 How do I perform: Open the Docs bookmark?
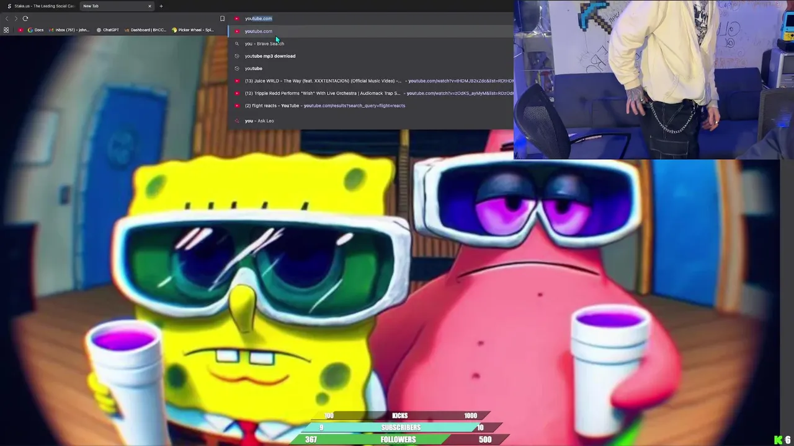click(36, 30)
